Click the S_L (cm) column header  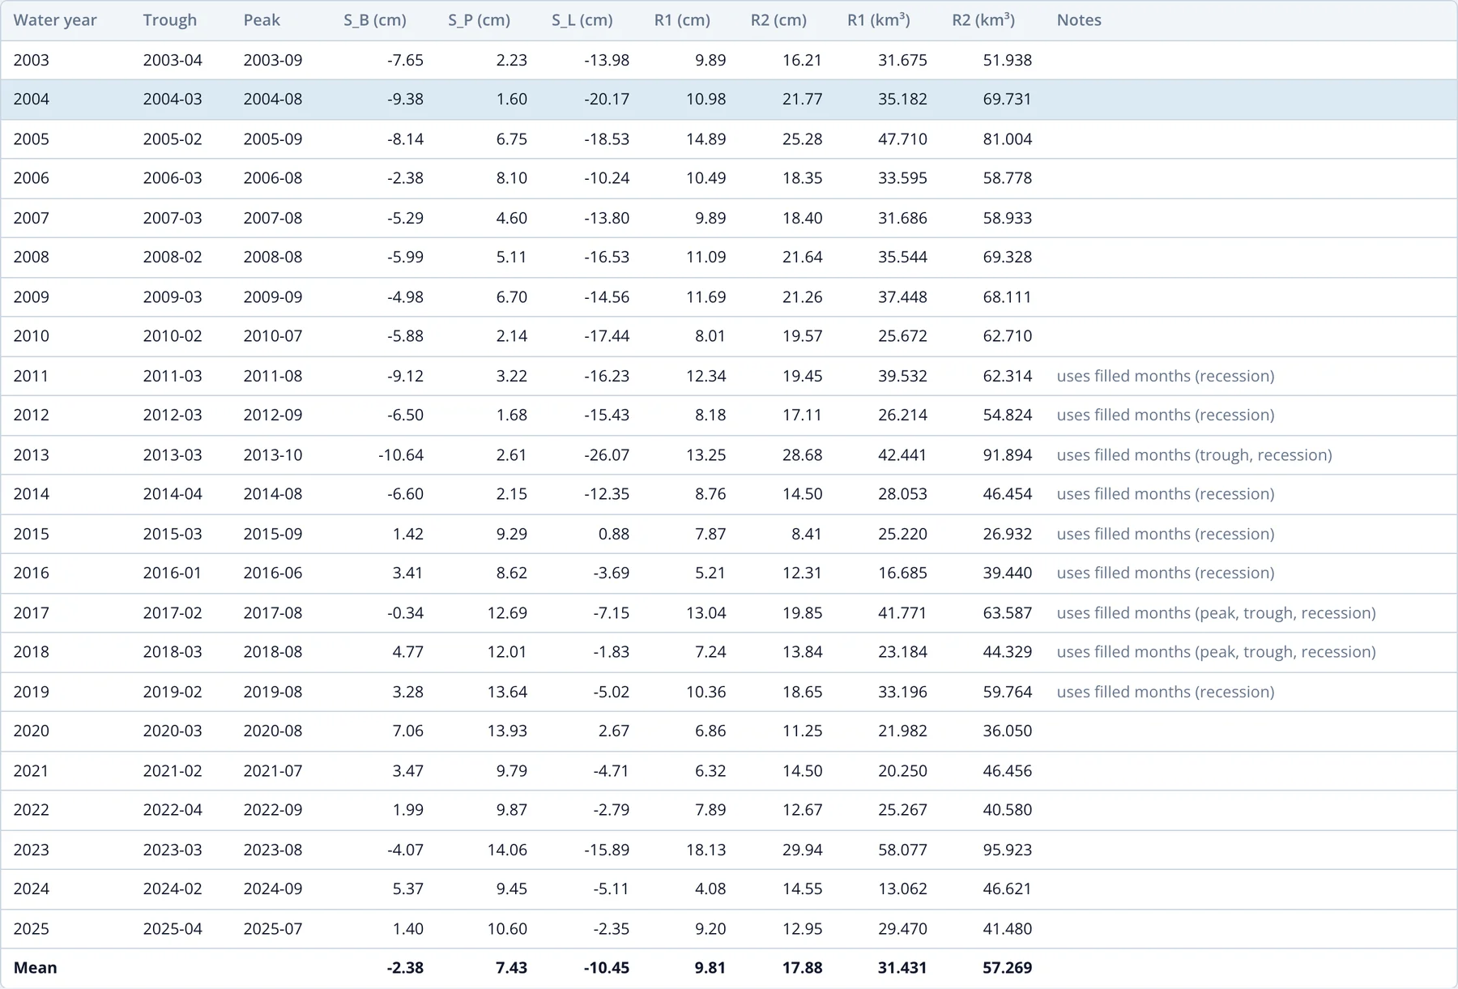point(582,20)
